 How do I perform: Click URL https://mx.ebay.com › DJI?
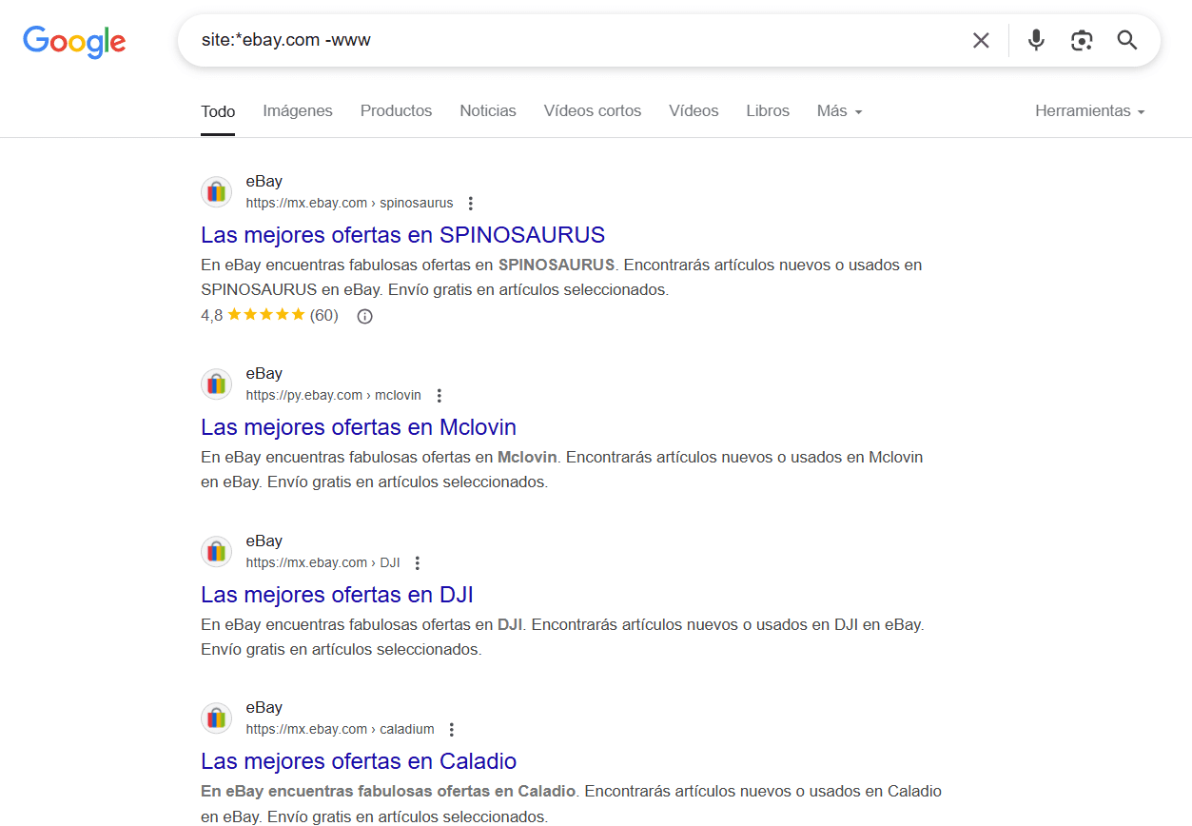[x=322, y=563]
